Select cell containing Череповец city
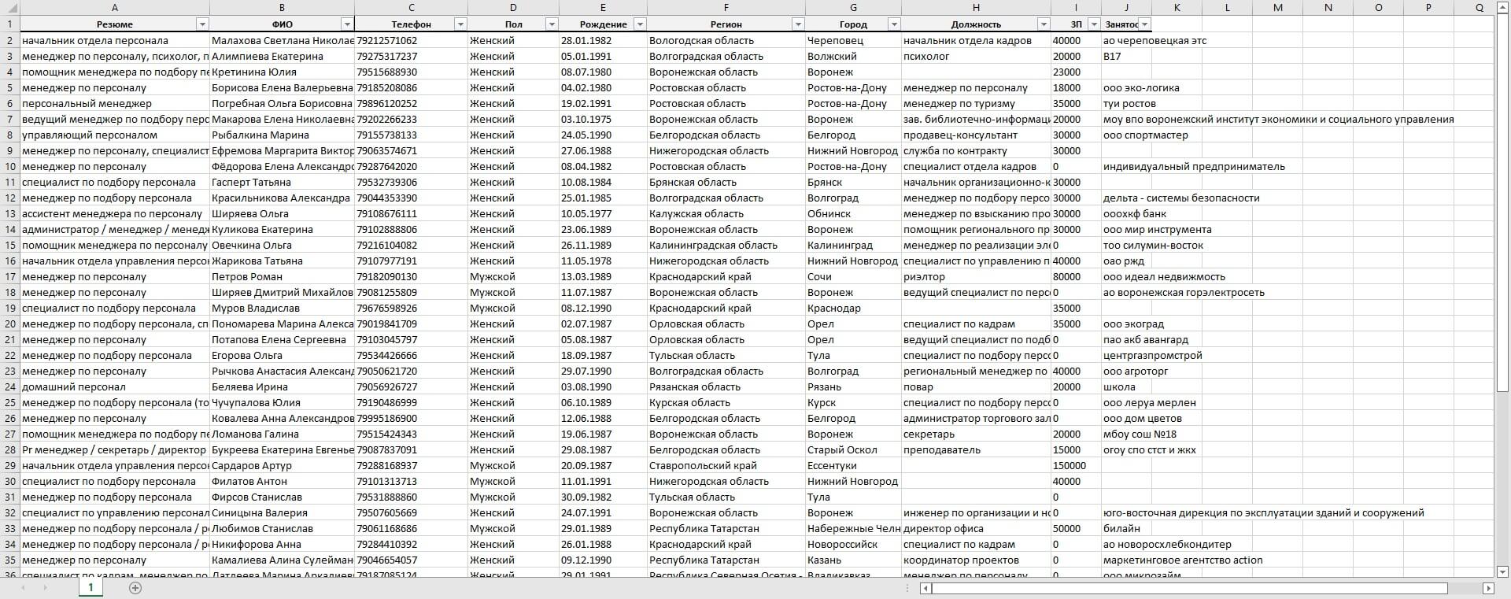1511x599 pixels. 853,40
